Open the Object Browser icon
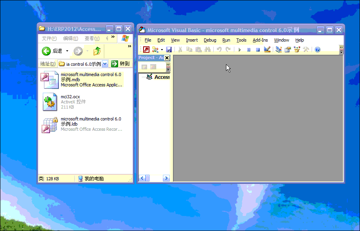The width and height of the screenshot is (360, 231). pos(297,50)
